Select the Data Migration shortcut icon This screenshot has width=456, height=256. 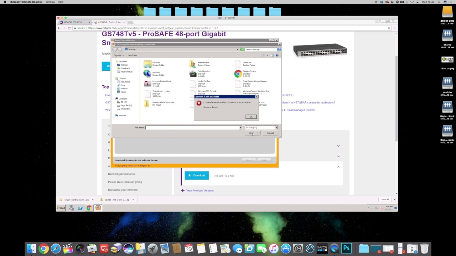pos(193,74)
